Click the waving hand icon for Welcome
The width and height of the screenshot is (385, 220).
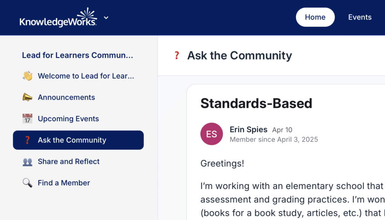click(x=27, y=76)
